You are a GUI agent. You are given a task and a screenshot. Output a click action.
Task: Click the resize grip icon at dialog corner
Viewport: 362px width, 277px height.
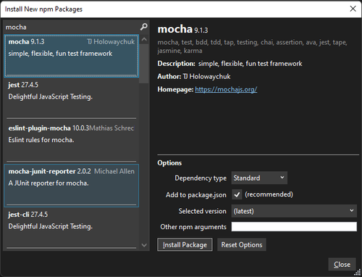point(357,273)
